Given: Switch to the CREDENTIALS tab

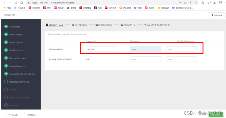Looking at the screenshot, I should (x=54, y=25).
